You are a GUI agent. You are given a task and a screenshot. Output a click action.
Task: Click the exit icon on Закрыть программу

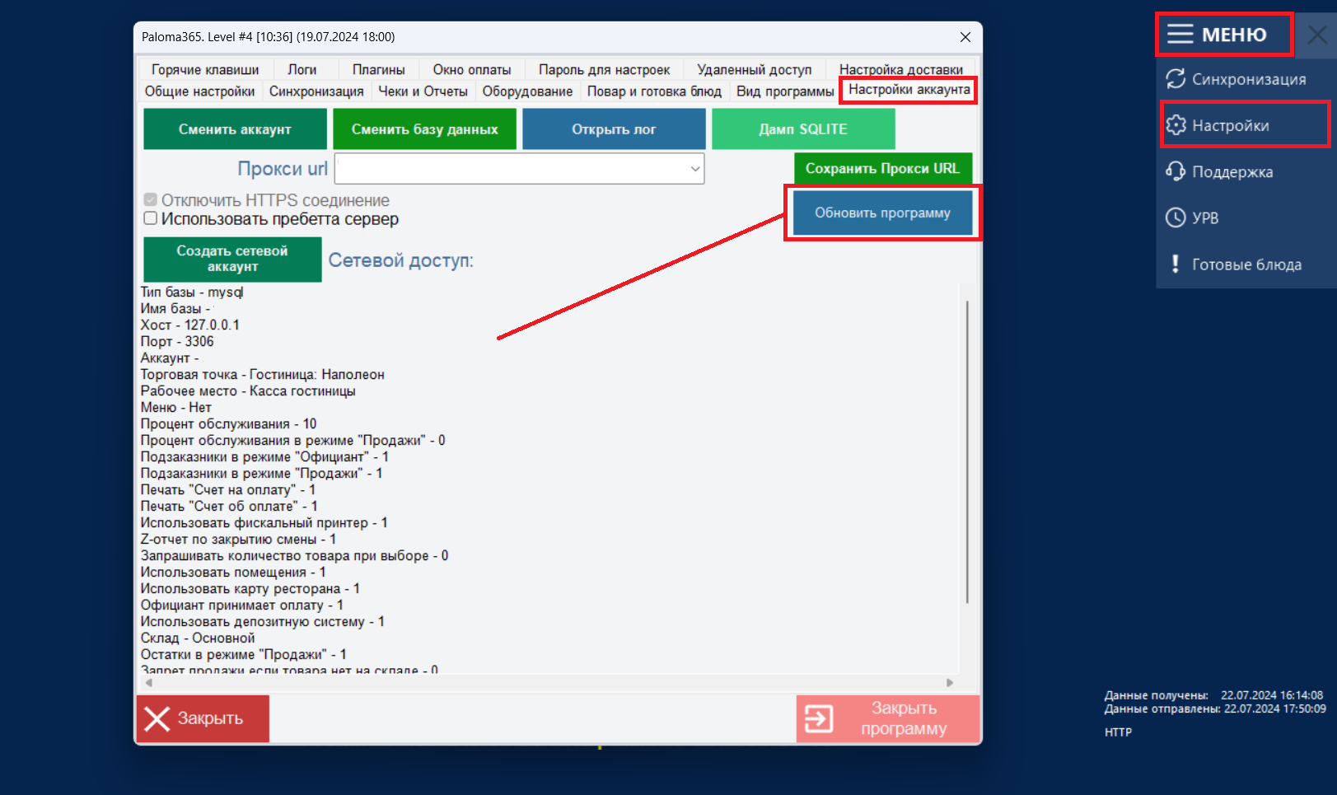(819, 718)
